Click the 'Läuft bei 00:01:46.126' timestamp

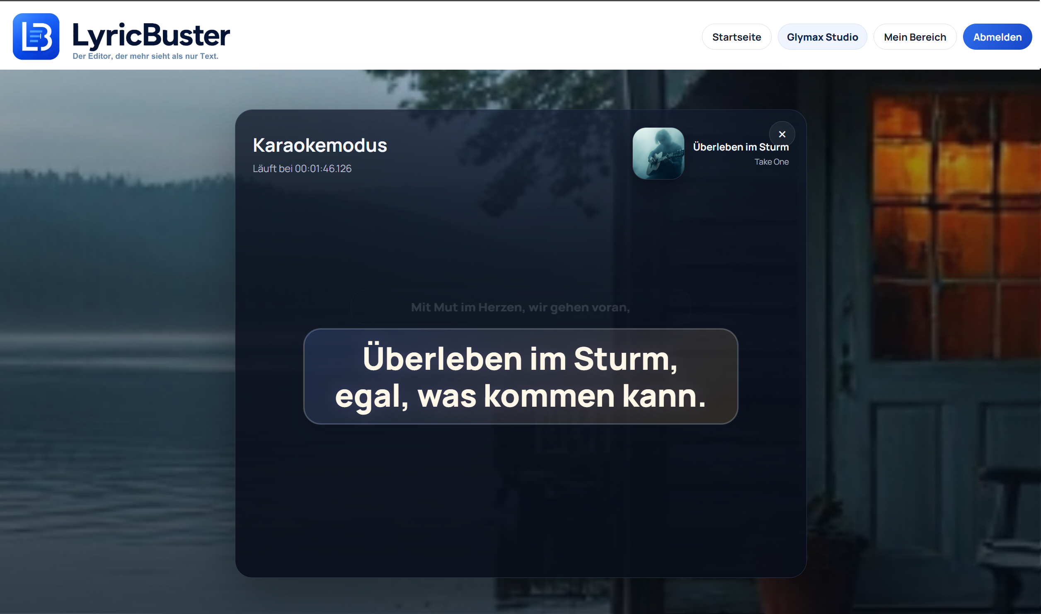coord(302,169)
